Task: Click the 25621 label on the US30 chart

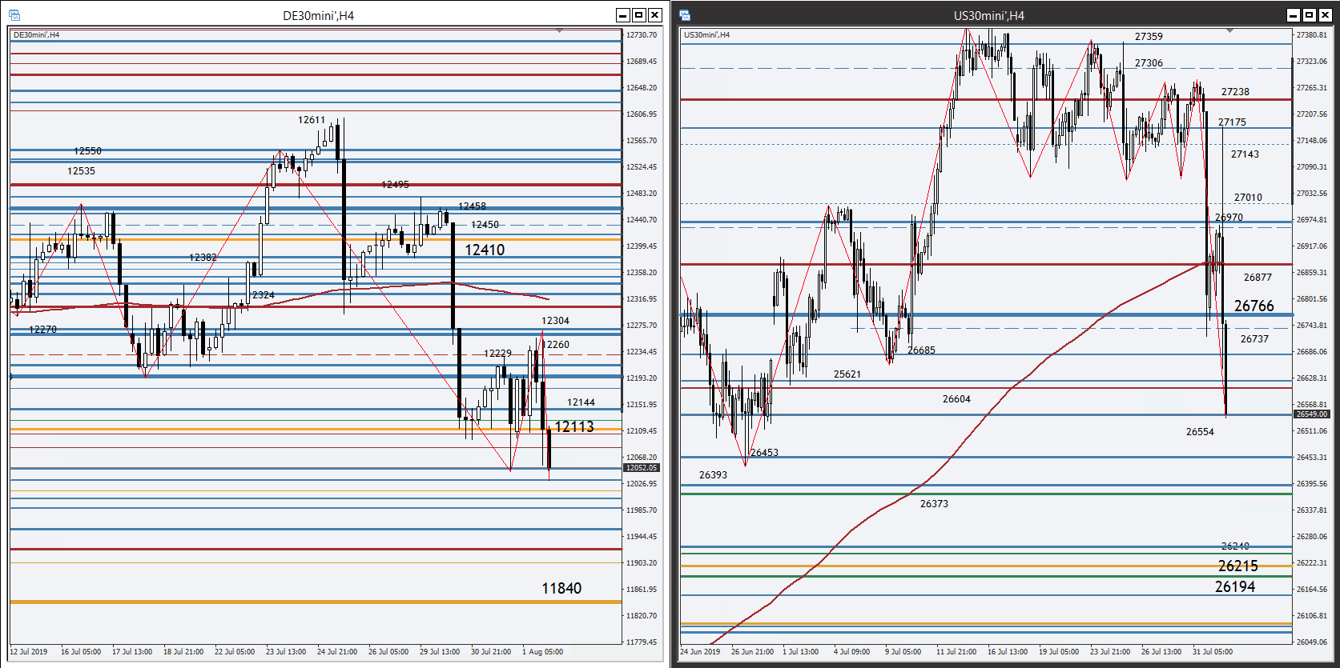Action: pos(847,374)
